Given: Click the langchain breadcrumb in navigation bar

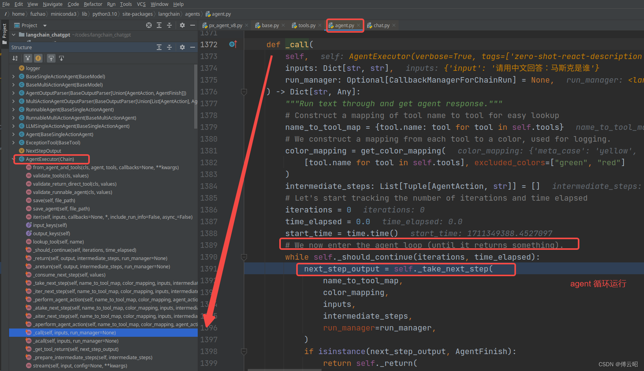Looking at the screenshot, I should tap(169, 14).
